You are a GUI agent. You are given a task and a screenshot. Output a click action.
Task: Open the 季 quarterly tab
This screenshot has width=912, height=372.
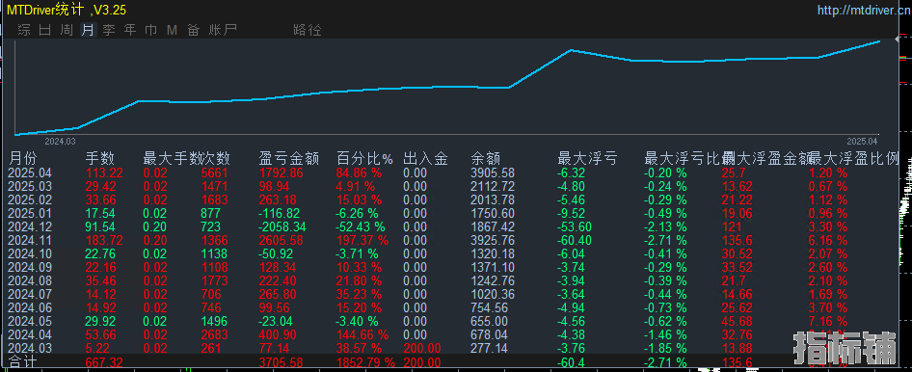click(109, 30)
